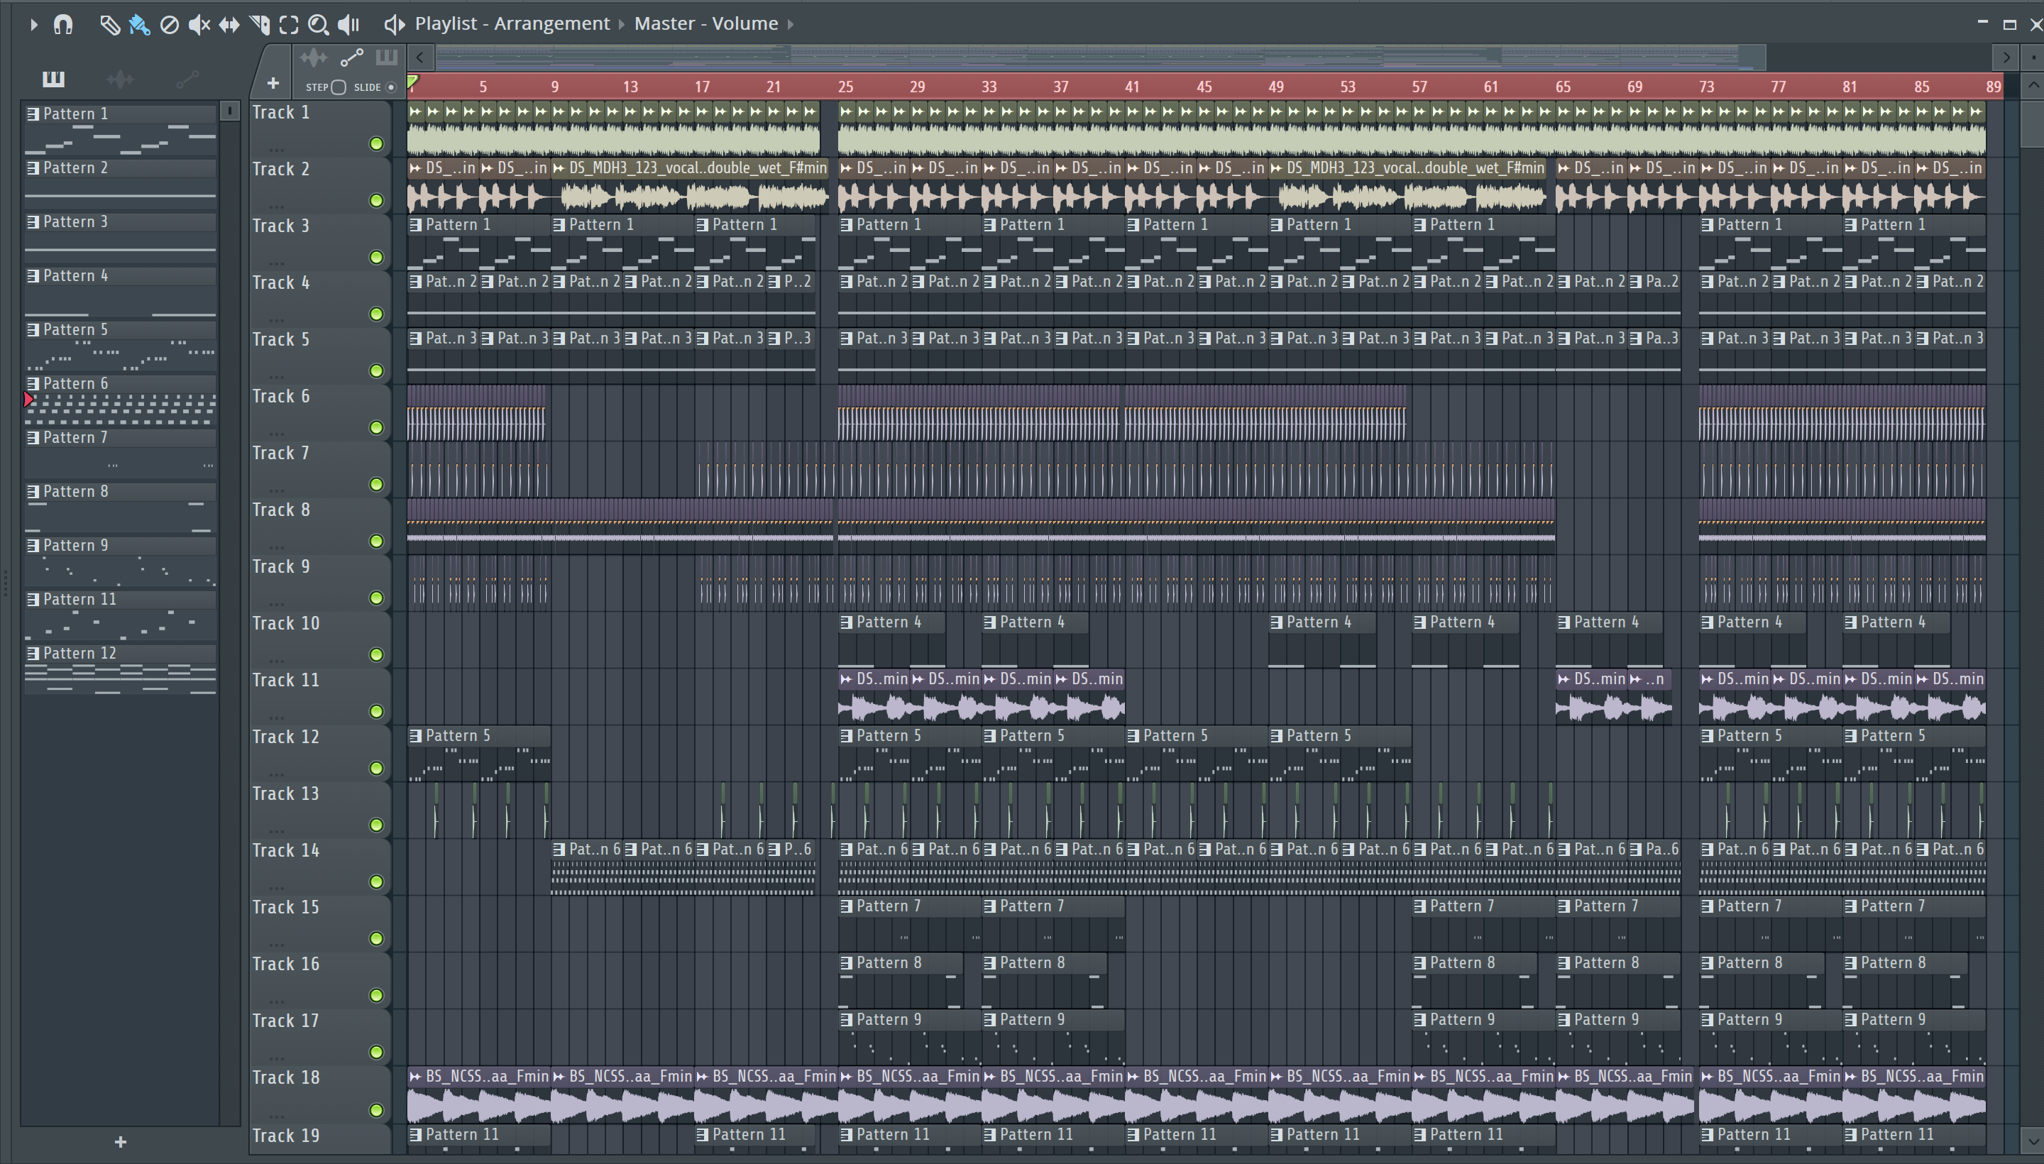Enable the STEP checkbox
2044x1164 pixels.
click(x=338, y=87)
